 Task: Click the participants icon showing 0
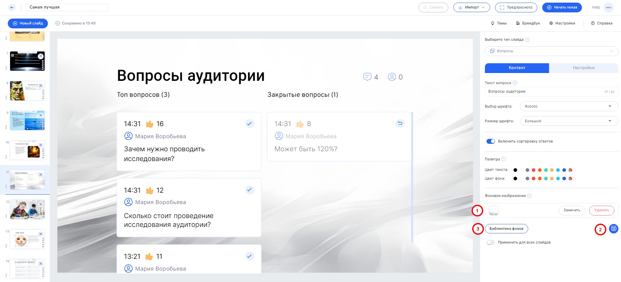pos(392,77)
